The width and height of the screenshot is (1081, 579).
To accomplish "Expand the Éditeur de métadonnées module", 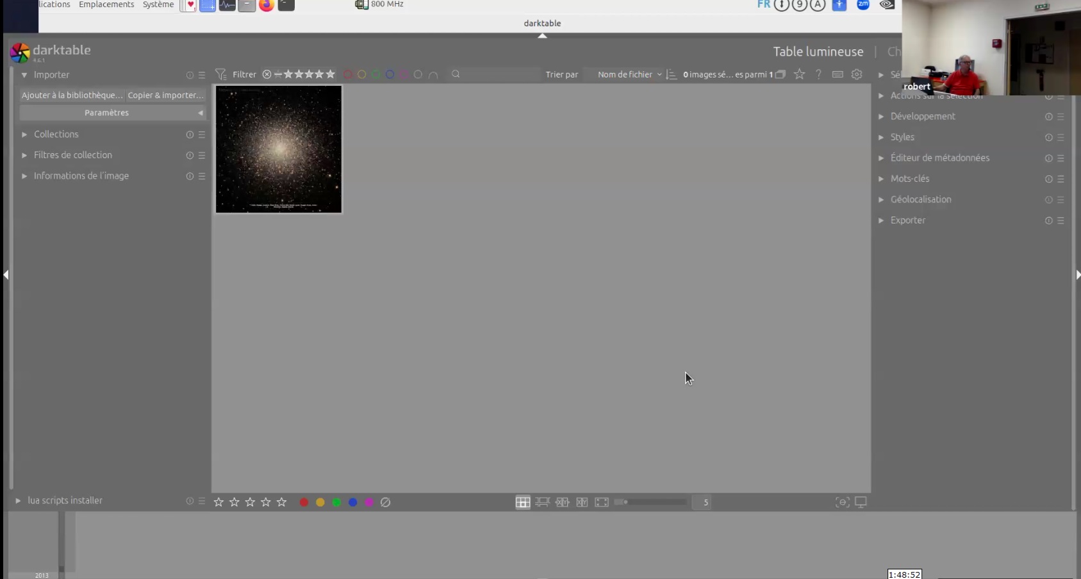I will click(881, 158).
